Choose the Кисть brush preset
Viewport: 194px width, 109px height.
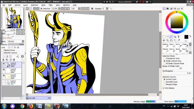[x=179, y=45]
